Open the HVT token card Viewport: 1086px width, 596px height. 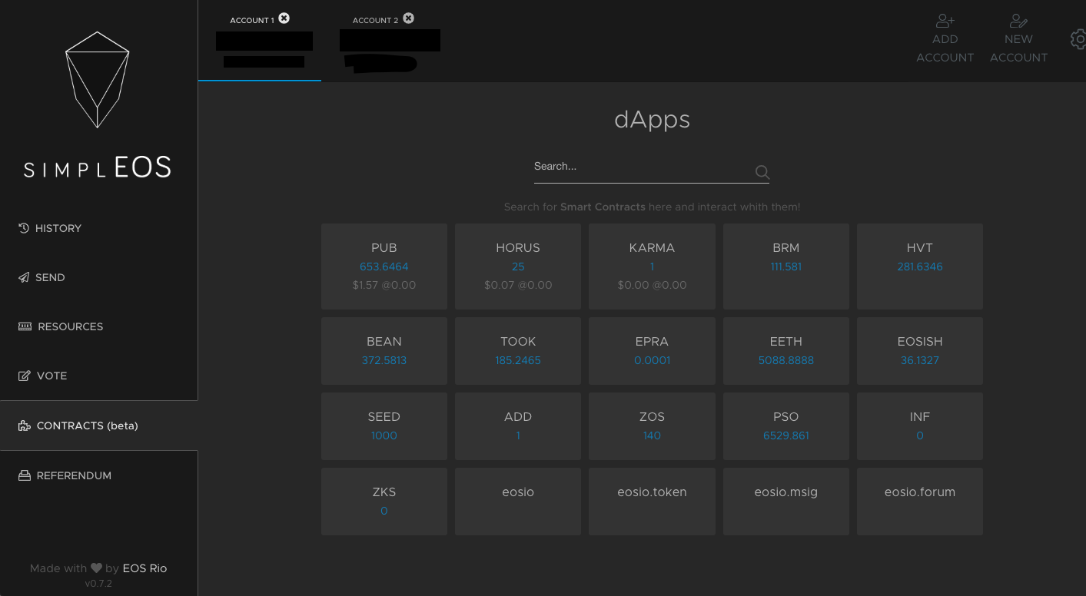pyautogui.click(x=920, y=267)
